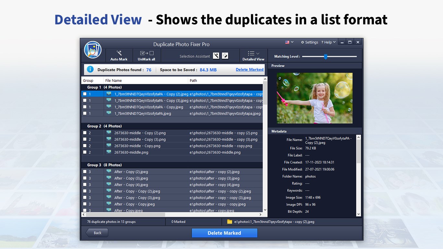Follow the Delete Marked link in the info bar
This screenshot has width=443, height=249.
click(250, 69)
